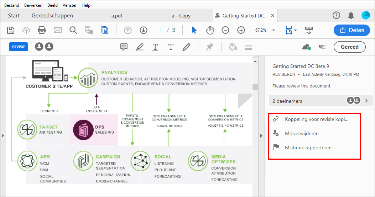Open notifications bell
Screen dimensions: 375x197
click(351, 16)
